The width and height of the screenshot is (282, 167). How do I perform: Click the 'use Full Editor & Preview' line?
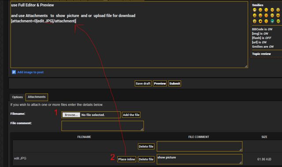[32, 5]
